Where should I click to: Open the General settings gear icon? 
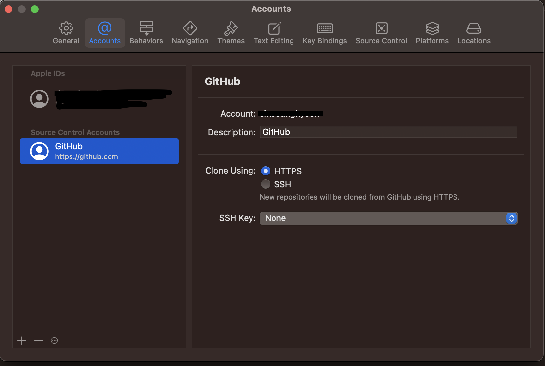66,28
